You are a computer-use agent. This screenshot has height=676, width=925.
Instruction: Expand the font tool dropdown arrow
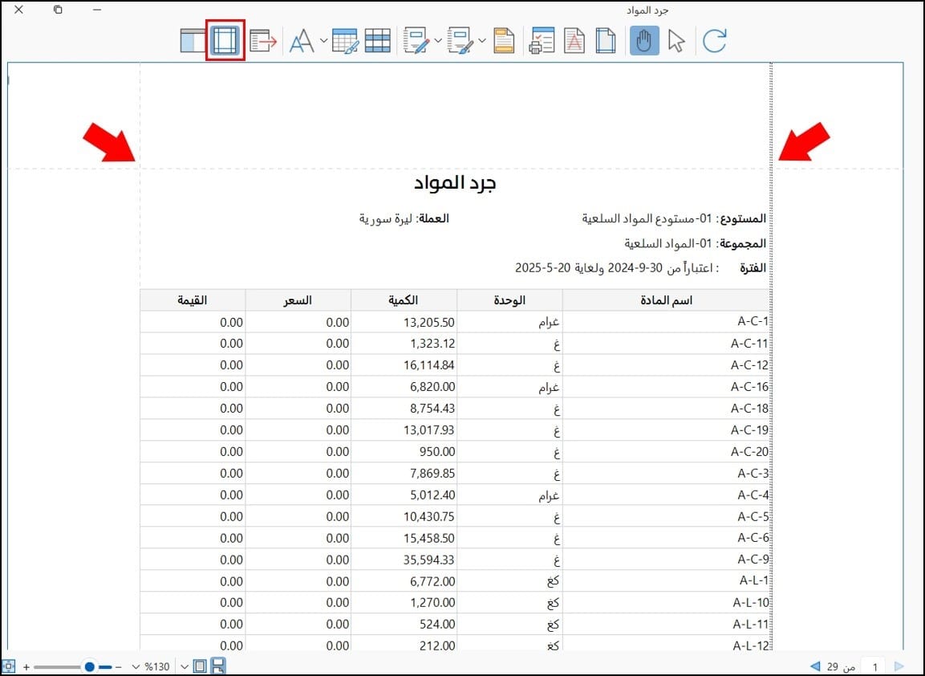coord(324,41)
